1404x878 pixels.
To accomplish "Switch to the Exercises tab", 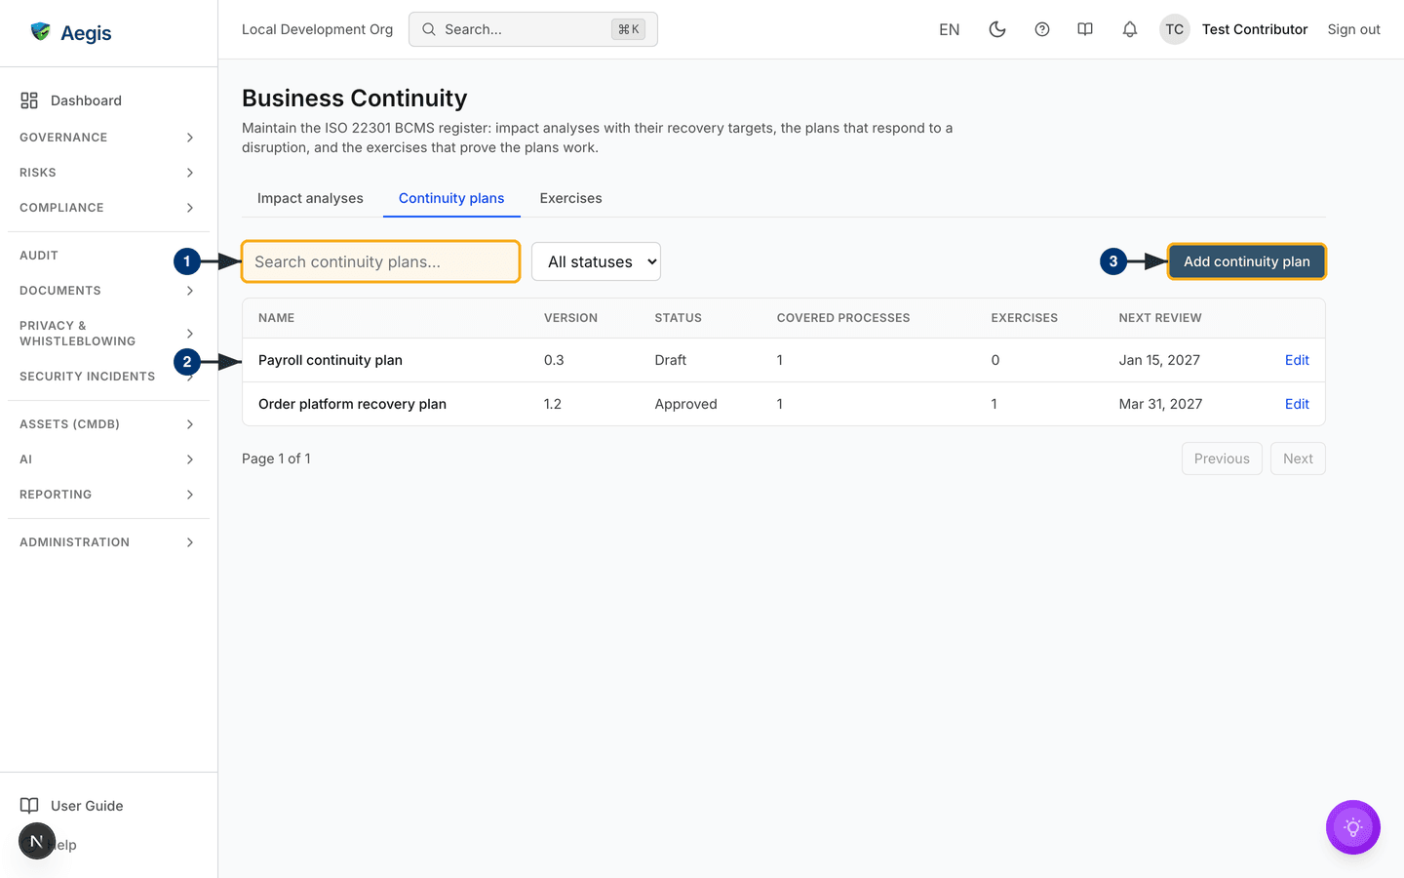I will click(x=570, y=198).
